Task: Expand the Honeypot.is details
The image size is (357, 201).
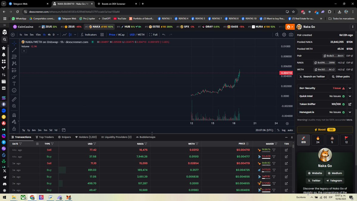Action: pos(350,112)
